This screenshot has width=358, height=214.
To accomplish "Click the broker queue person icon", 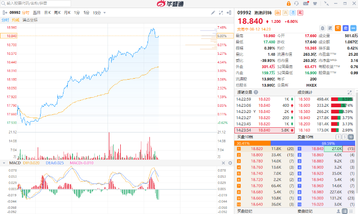I will pyautogui.click(x=338, y=211).
